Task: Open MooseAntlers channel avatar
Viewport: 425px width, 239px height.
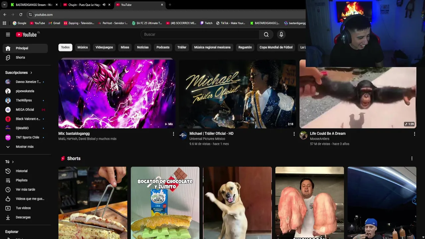Action: [303, 135]
